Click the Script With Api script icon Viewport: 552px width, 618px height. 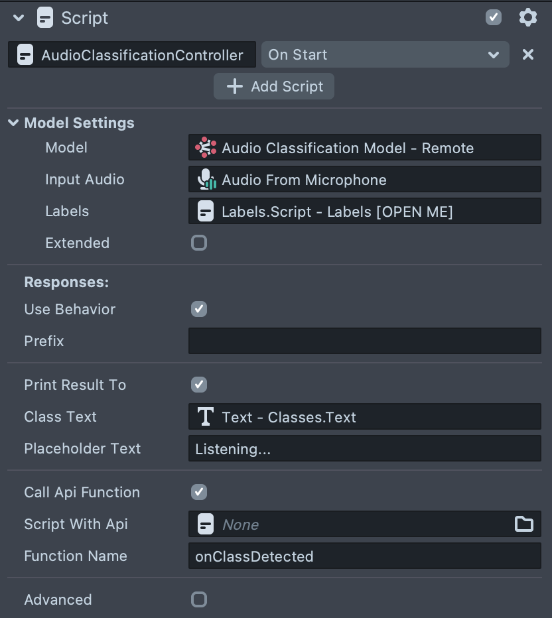206,524
